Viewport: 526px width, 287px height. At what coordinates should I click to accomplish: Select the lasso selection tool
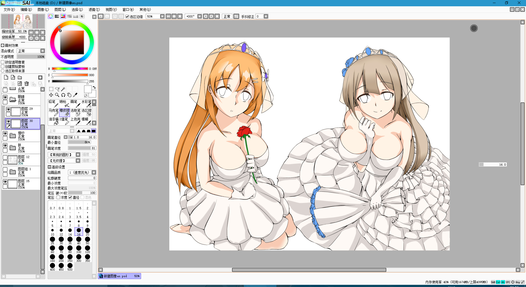click(x=57, y=89)
